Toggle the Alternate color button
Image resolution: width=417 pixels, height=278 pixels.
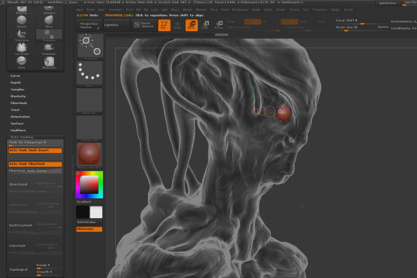[89, 229]
